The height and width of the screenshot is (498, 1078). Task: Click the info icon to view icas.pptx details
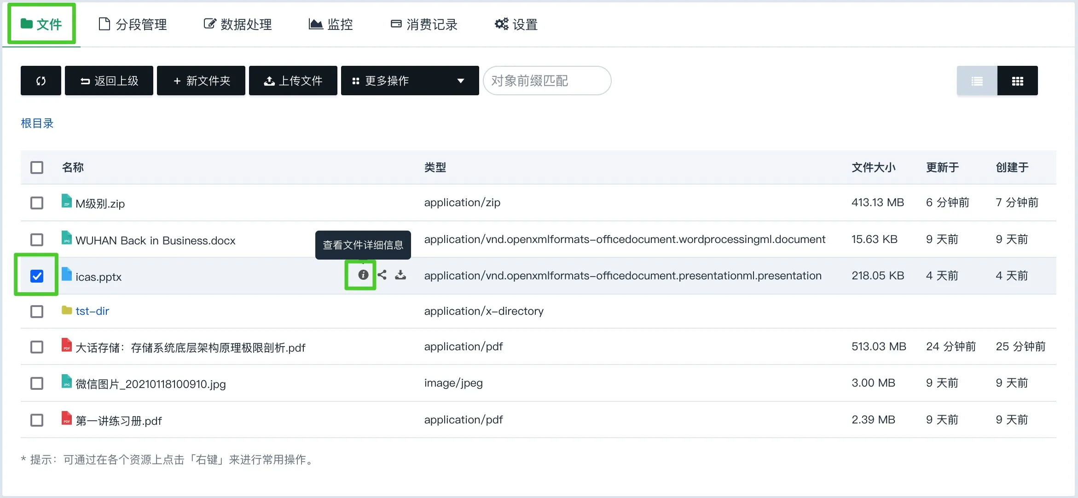pos(363,275)
